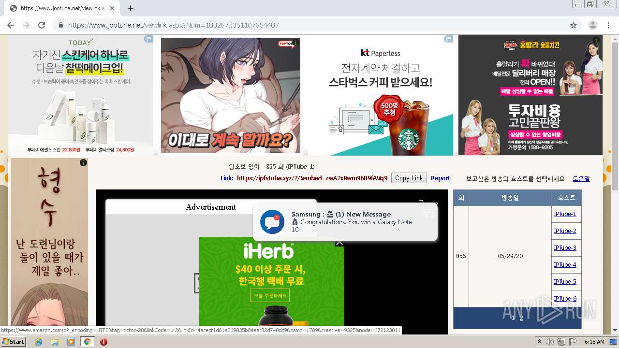Open the chicken delivery franchise banner ad
The width and height of the screenshot is (619, 348).
tap(531, 95)
